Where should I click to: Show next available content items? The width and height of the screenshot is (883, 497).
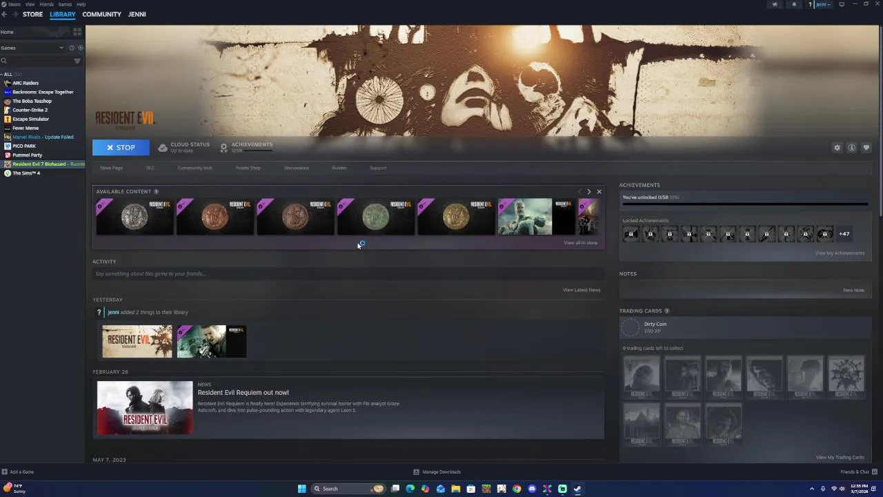(x=588, y=191)
